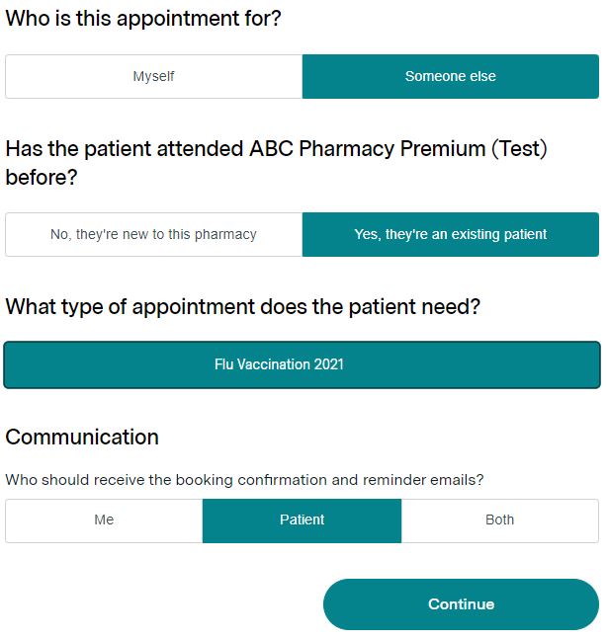Viewport: 607px width, 639px height.
Task: Select Flu Vaccination 2021 appointment type
Action: pyautogui.click(x=302, y=364)
